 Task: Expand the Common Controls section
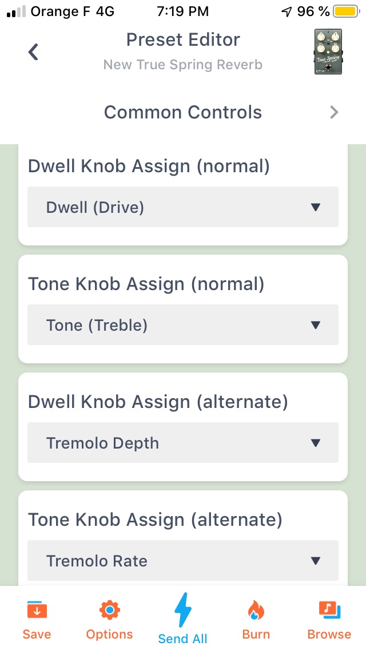tap(182, 112)
